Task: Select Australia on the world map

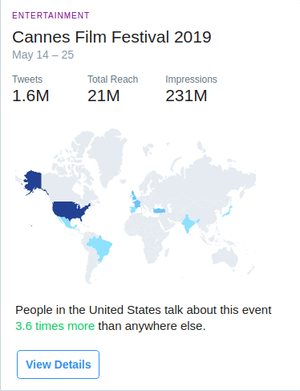Action: pos(225,257)
